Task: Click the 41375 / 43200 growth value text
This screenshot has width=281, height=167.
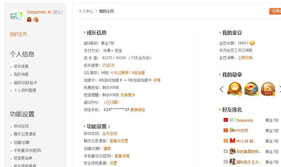Action: click(x=114, y=58)
